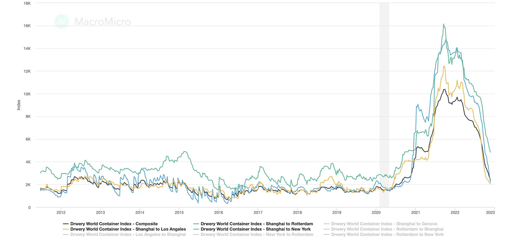The height and width of the screenshot is (247, 507).
Task: Click the black Composite legend line marker
Action: point(65,224)
